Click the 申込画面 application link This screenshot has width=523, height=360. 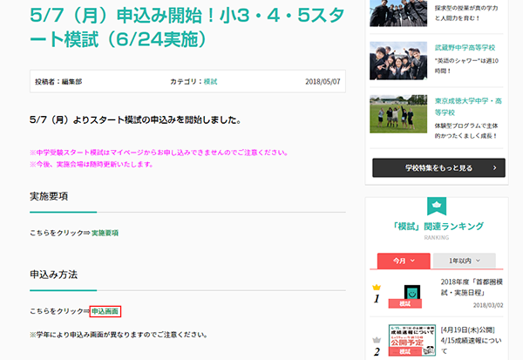[105, 311]
